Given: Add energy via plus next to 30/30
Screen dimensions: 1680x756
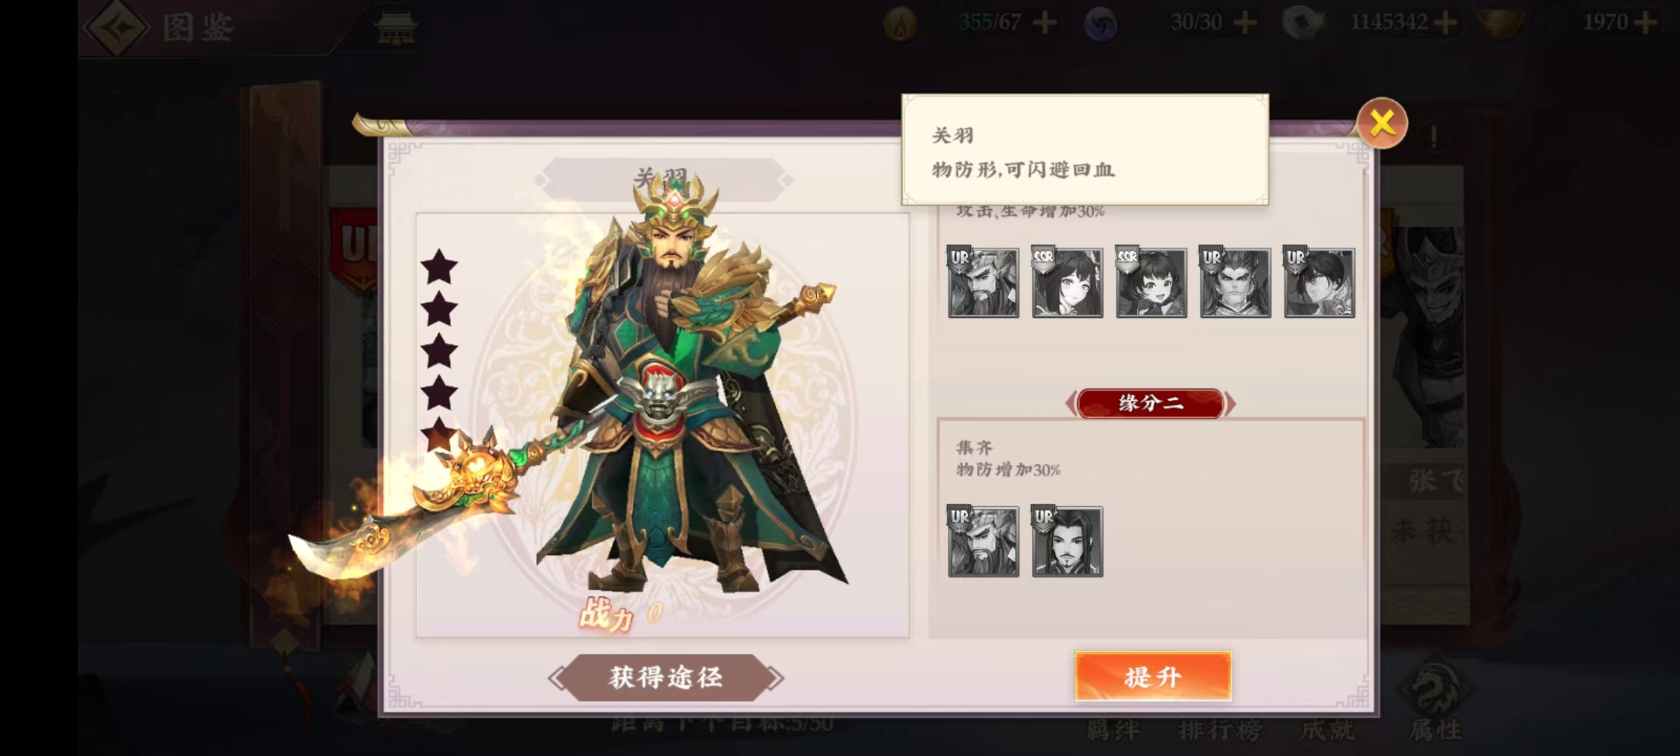Looking at the screenshot, I should tap(1245, 23).
